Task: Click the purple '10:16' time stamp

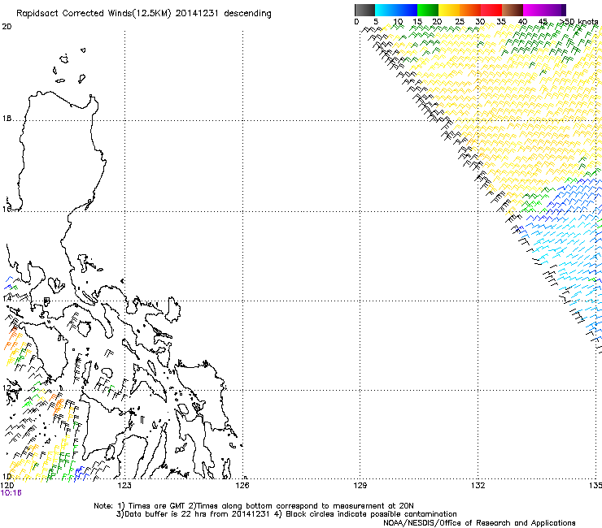Action: tap(11, 493)
